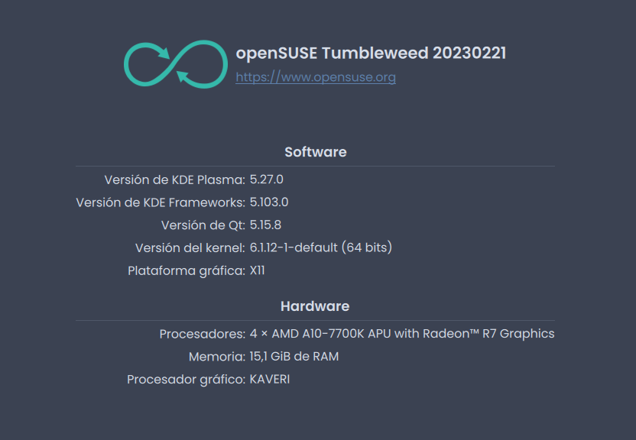Image resolution: width=636 pixels, height=440 pixels.
Task: Click the Versión del kernel label
Action: [190, 248]
